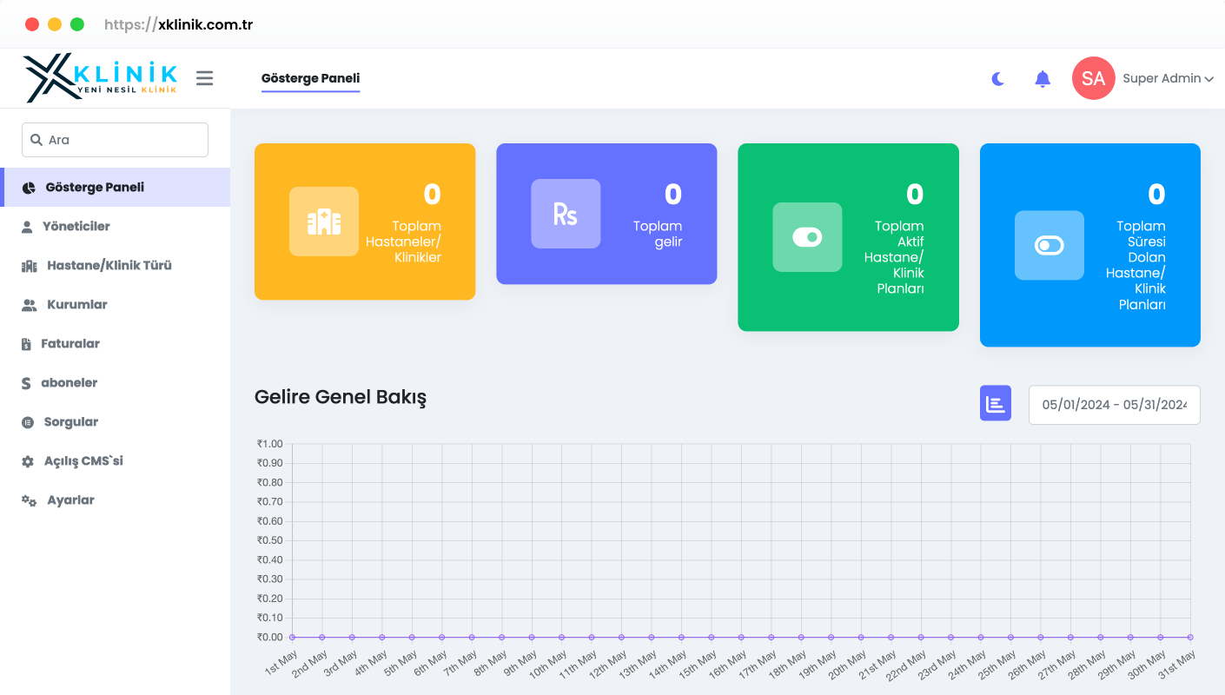Click the toggle-off icon on blue card
Image resolution: width=1225 pixels, height=695 pixels.
coord(1050,245)
